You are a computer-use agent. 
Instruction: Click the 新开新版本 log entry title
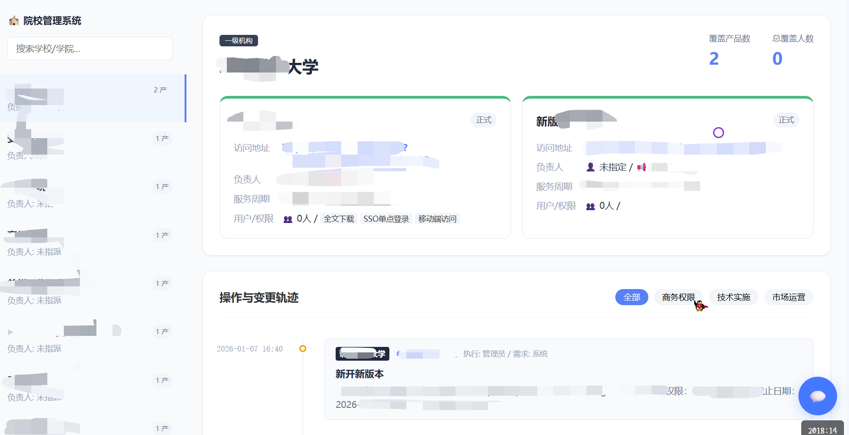coord(360,374)
